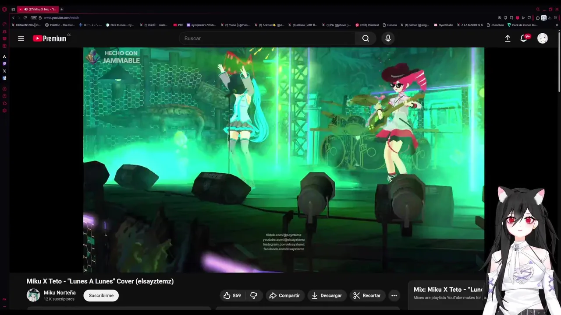Open sidebar settings gear icon
The height and width of the screenshot is (315, 561).
pos(4,111)
